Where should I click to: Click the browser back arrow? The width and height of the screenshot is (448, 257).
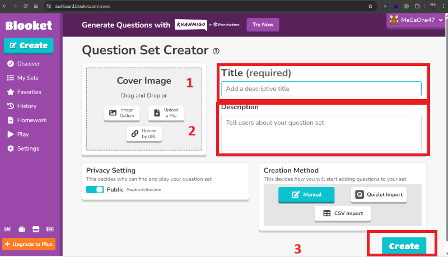pos(4,6)
